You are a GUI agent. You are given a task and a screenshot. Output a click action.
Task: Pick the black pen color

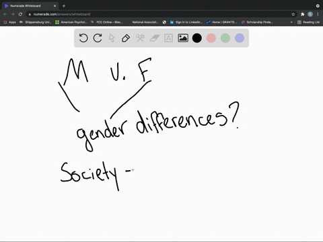click(197, 38)
